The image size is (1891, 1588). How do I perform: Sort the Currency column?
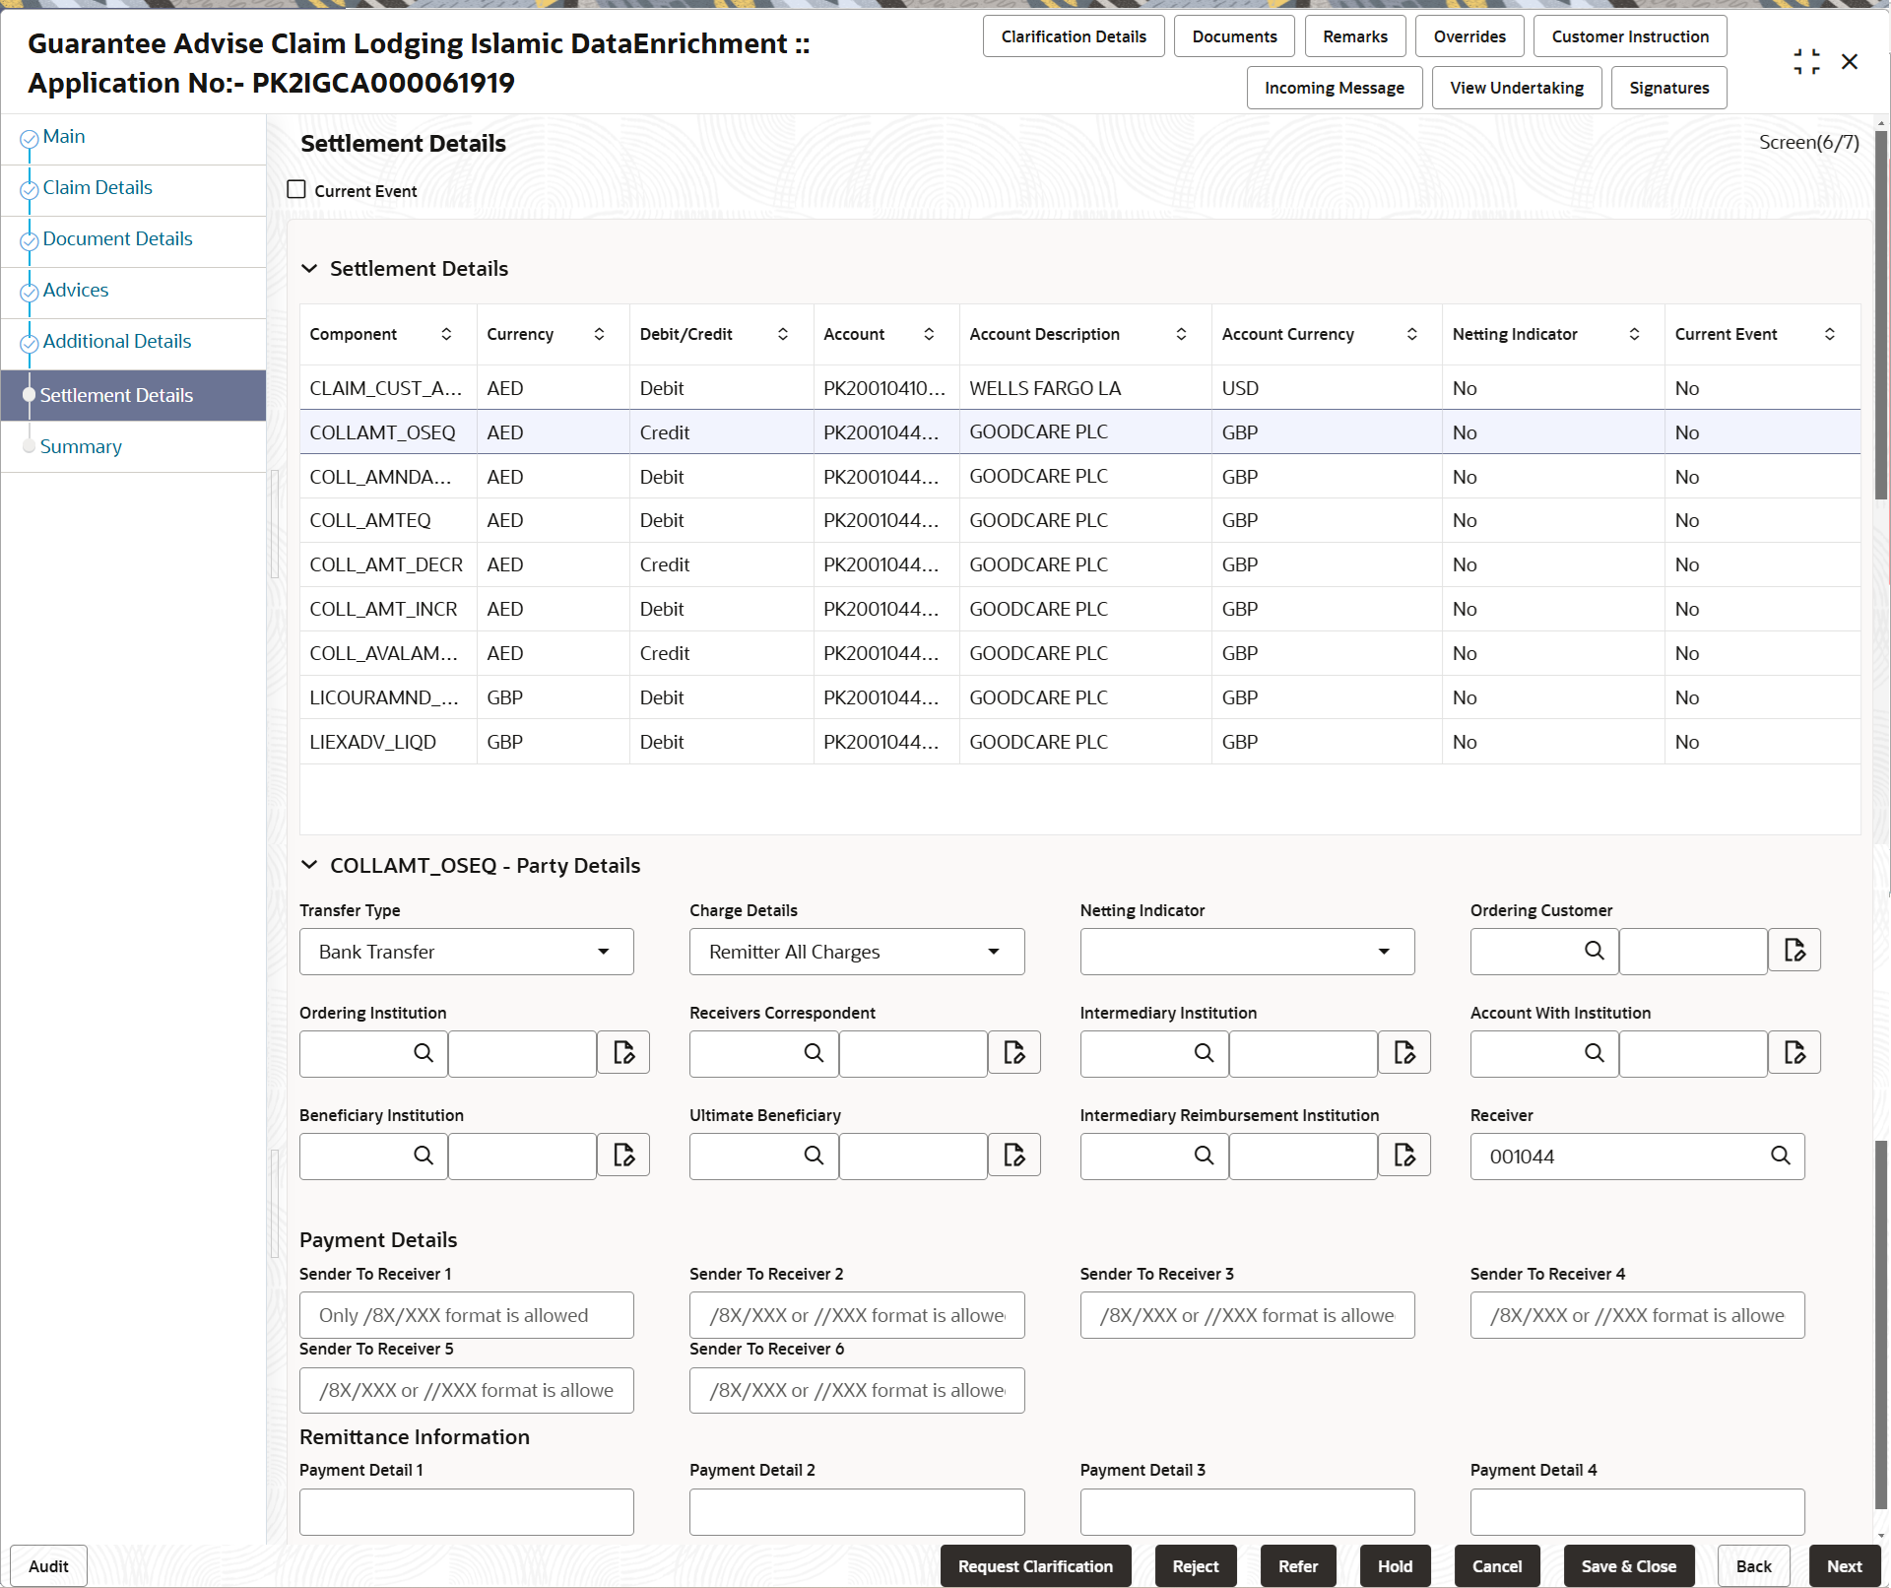tap(599, 334)
